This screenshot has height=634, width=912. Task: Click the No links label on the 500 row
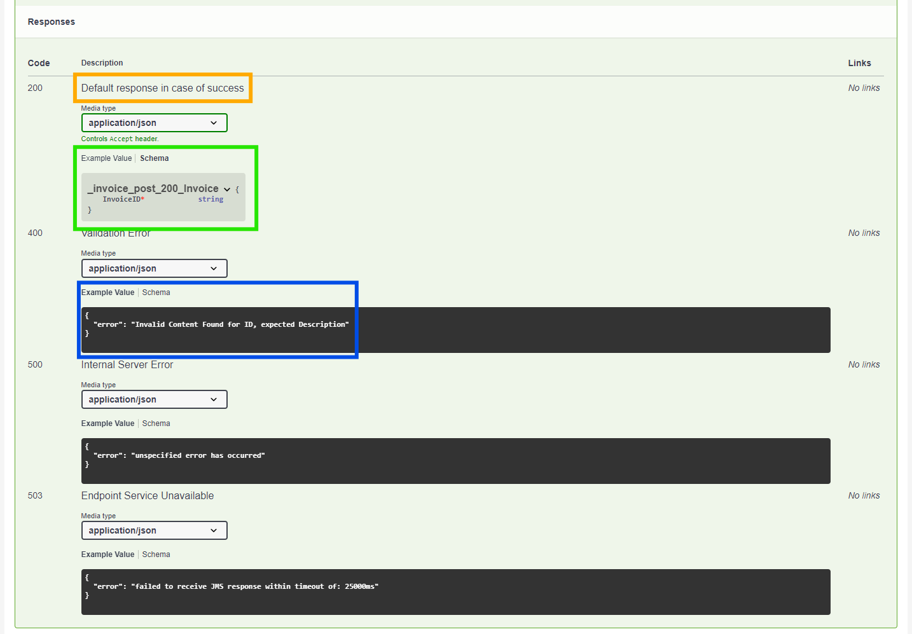tap(863, 364)
